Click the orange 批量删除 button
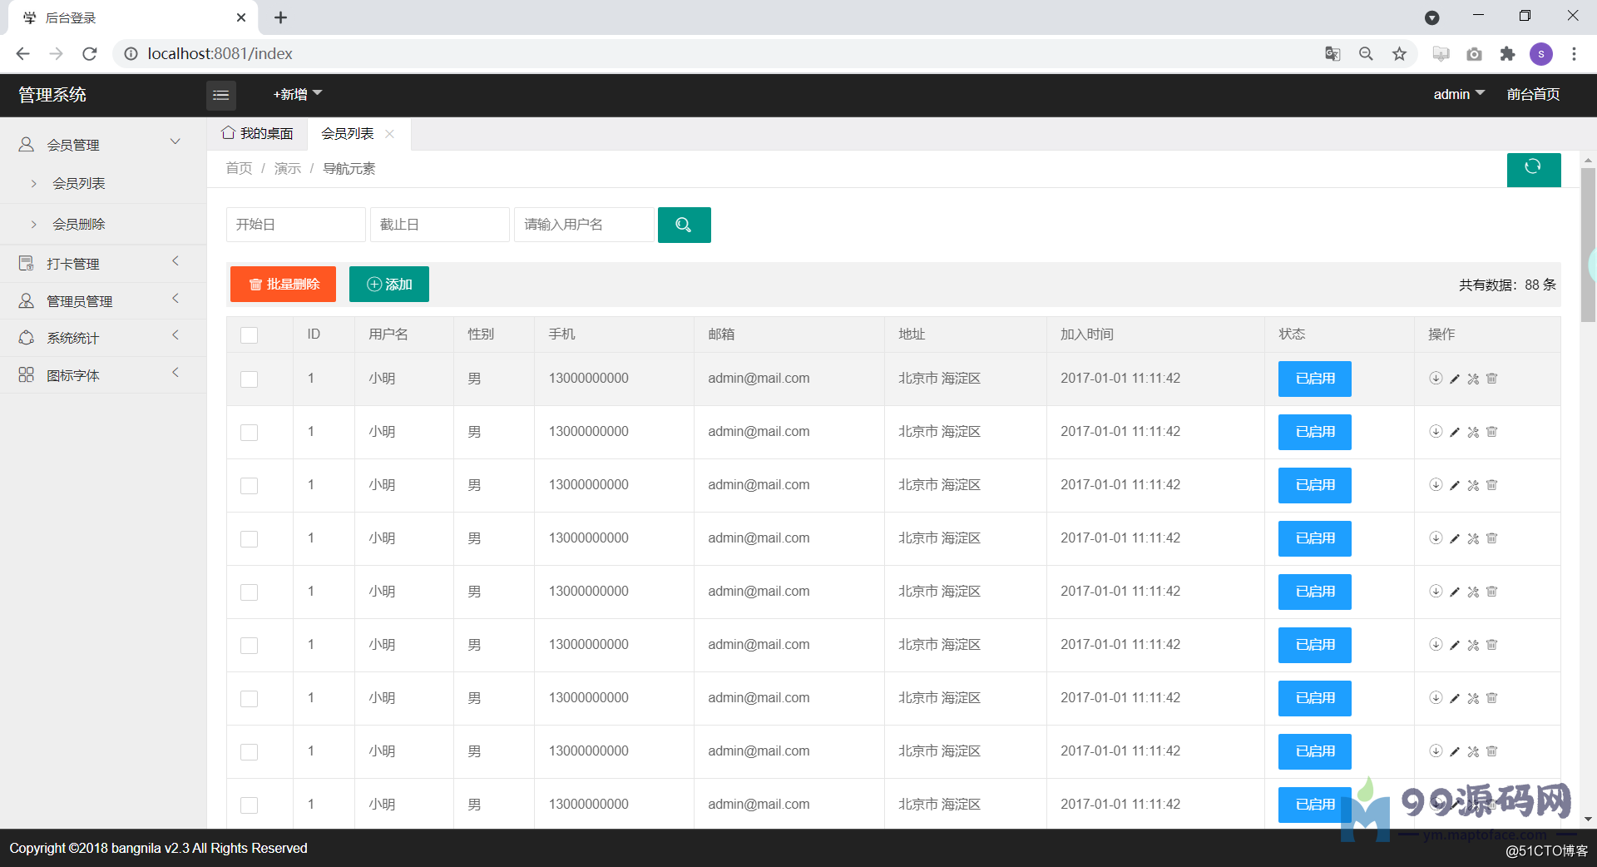Viewport: 1597px width, 867px height. [283, 285]
